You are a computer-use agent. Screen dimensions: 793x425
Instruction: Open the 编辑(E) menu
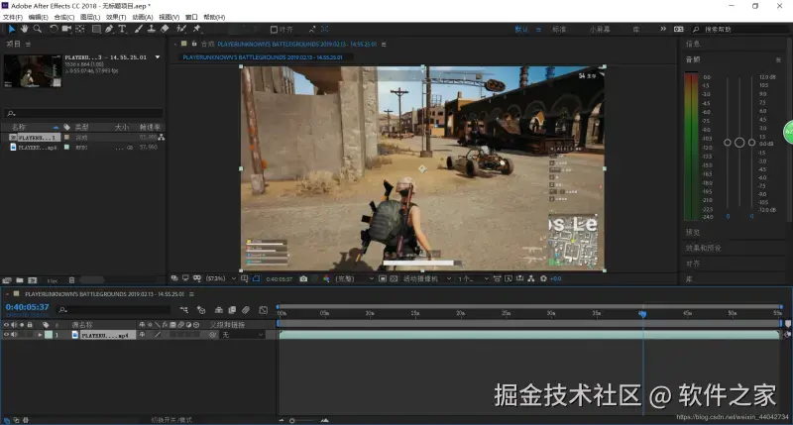39,17
